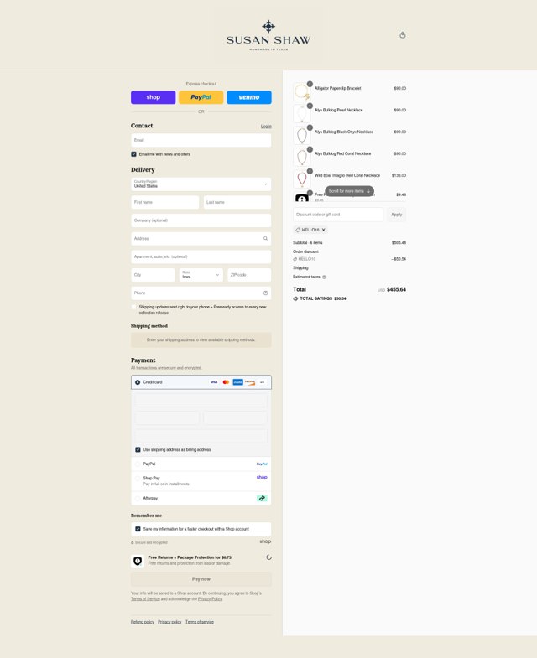Click the Shop logo in Shop Pay row
This screenshot has width=537, height=658.
pyautogui.click(x=262, y=477)
